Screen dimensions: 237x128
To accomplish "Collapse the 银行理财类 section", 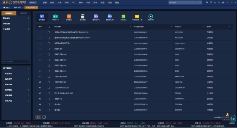I will pos(16,68).
